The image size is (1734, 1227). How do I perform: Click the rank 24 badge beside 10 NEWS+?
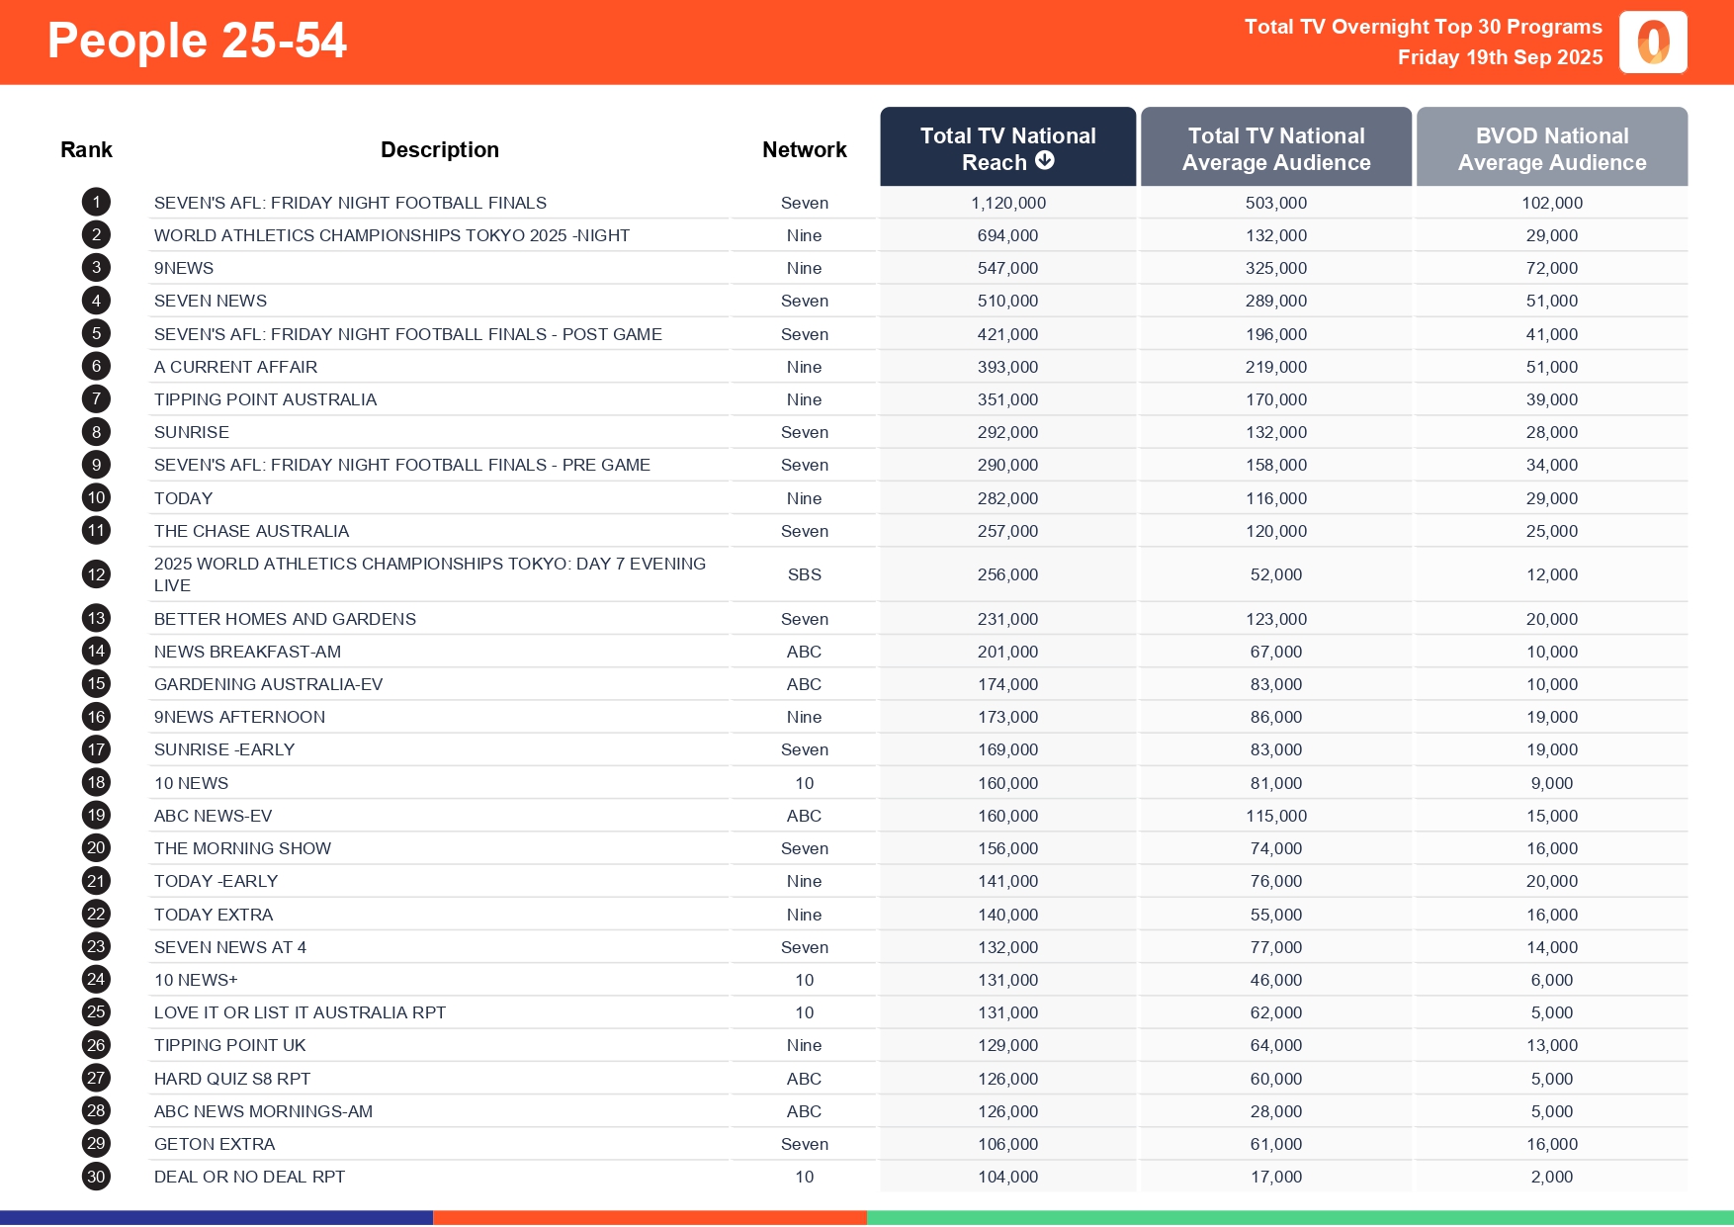[x=95, y=979]
